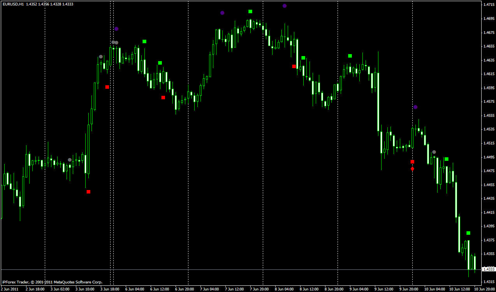Select the purple circle above the 9 Jun 20:00 candles
Viewport: 496px width, 292px height.
[x=415, y=107]
